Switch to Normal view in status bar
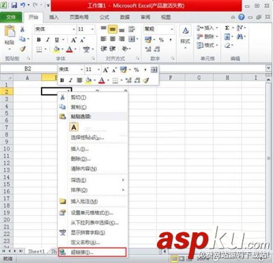The width and height of the screenshot is (273, 263). pyautogui.click(x=174, y=258)
